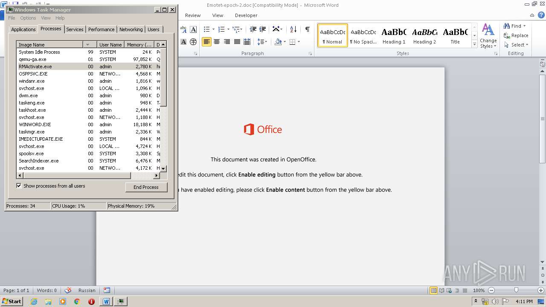Viewport: 546px width, 307px height.
Task: Apply the Heading 2 style
Action: (x=424, y=35)
